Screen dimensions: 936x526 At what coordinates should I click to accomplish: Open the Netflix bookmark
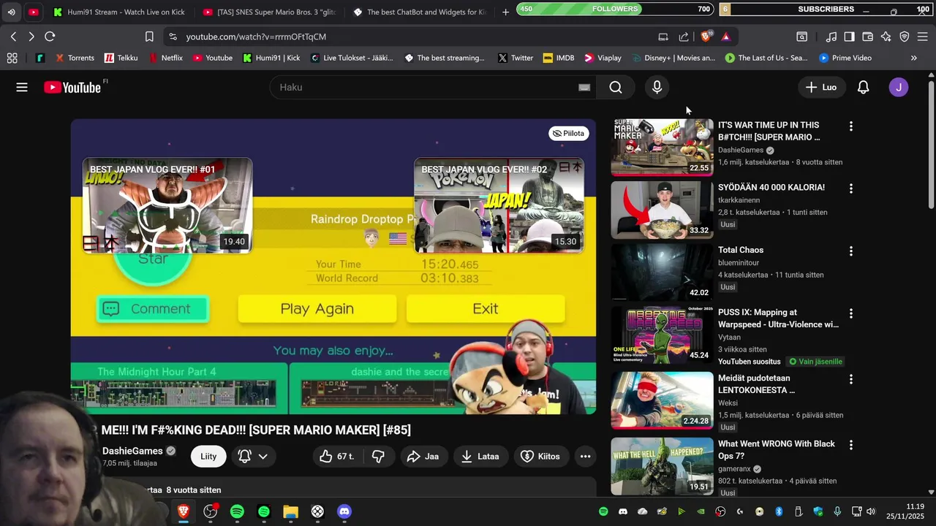point(165,58)
